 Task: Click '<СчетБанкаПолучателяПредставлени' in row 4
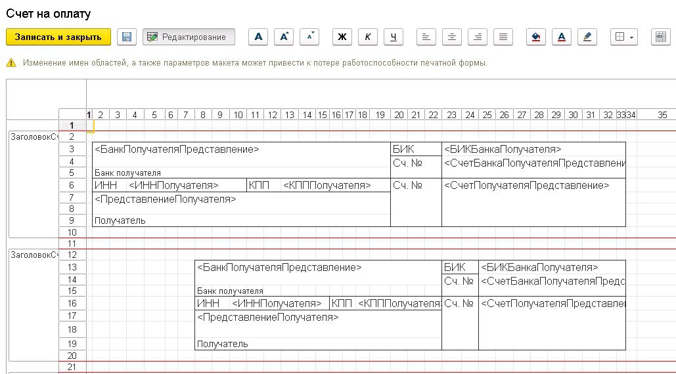[535, 163]
